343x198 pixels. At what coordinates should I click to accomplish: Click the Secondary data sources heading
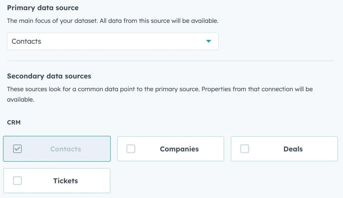tap(49, 76)
